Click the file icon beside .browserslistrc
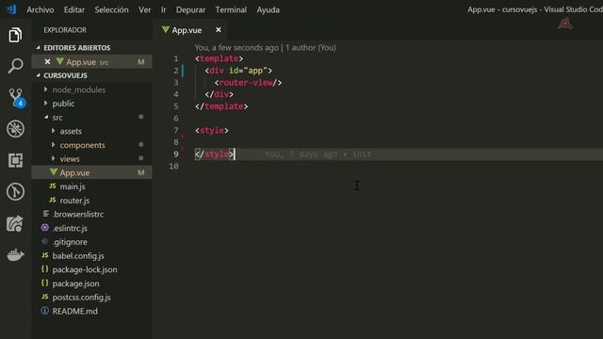Image resolution: width=603 pixels, height=339 pixels. pyautogui.click(x=46, y=214)
